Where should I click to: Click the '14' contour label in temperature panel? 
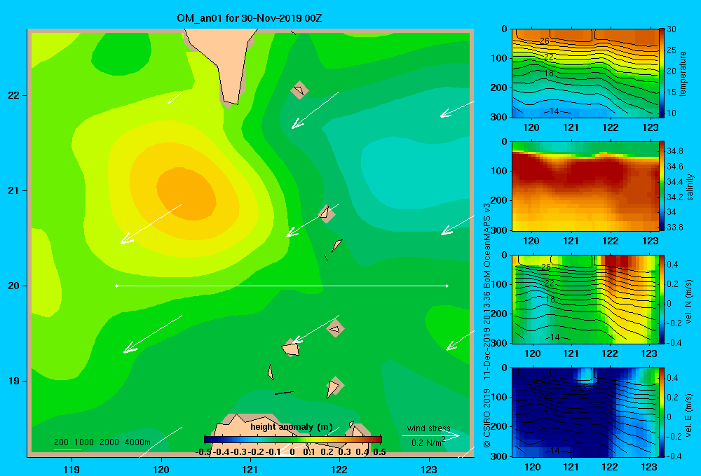point(554,111)
